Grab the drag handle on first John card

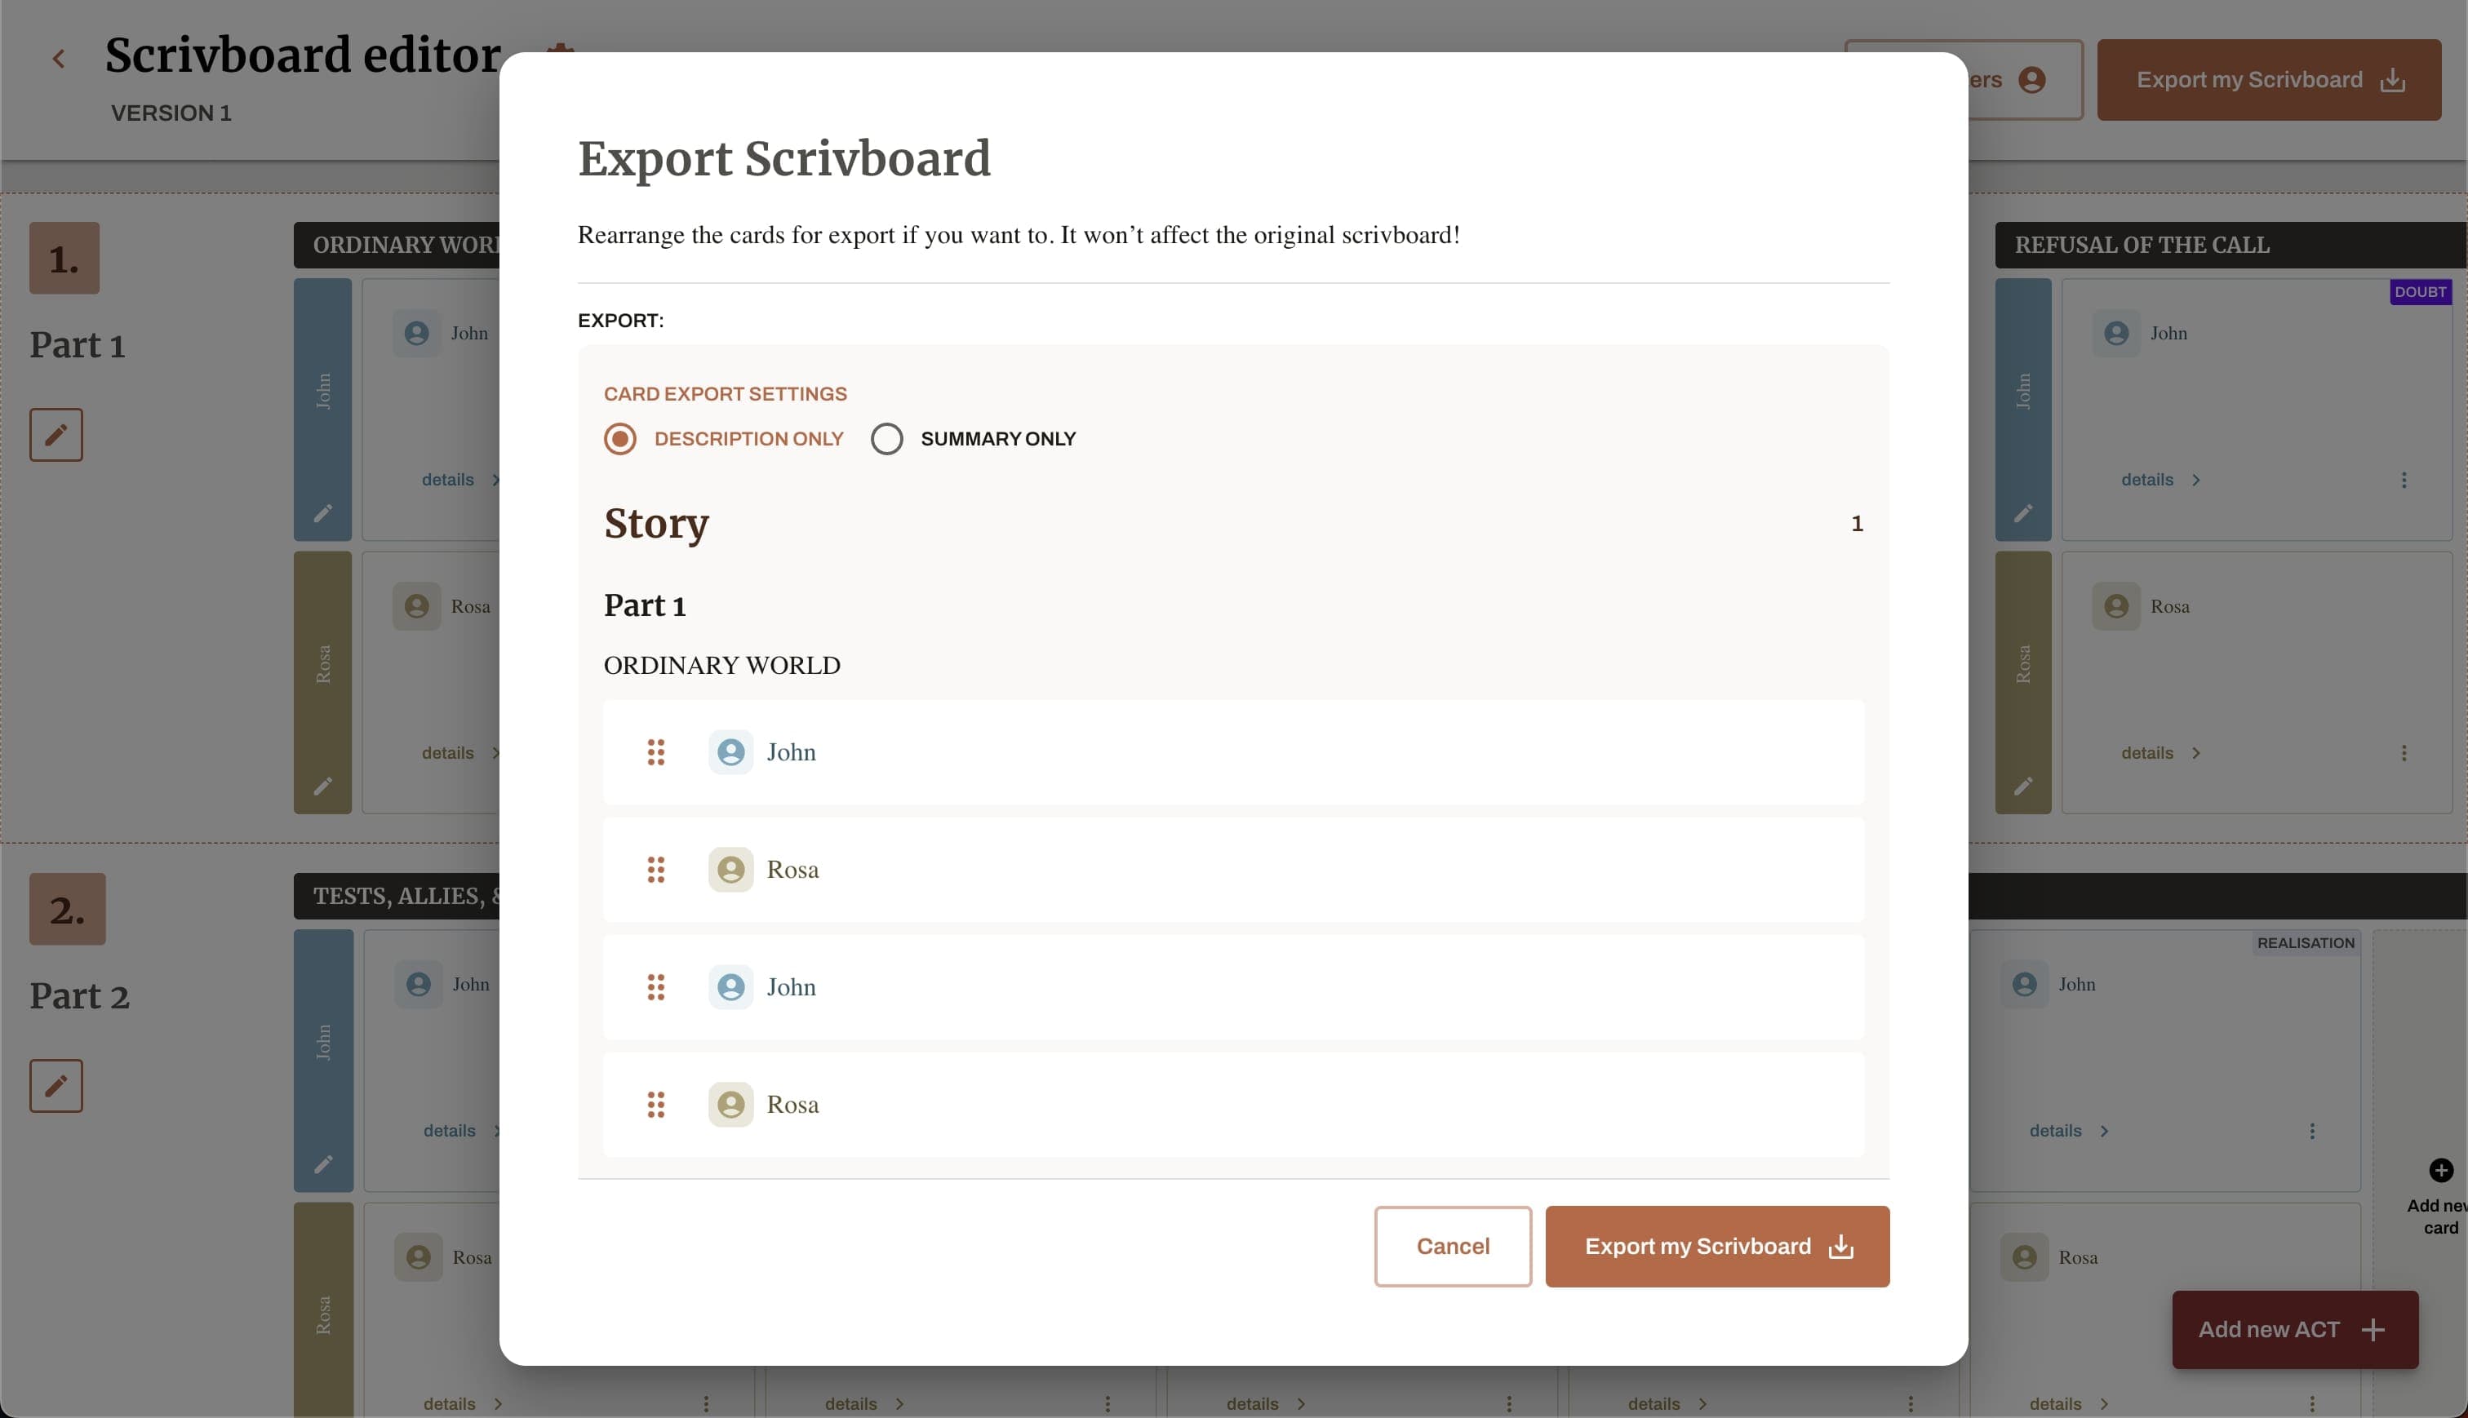pyautogui.click(x=655, y=752)
